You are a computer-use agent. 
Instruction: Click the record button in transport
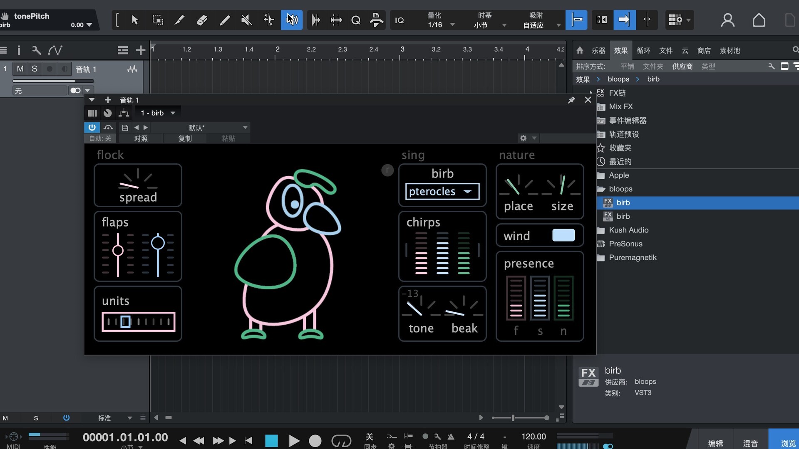(x=315, y=441)
